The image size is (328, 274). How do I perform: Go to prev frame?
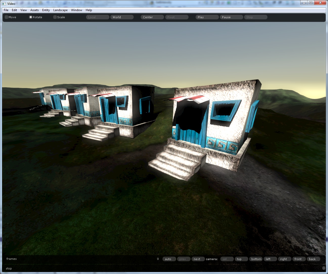184,259
